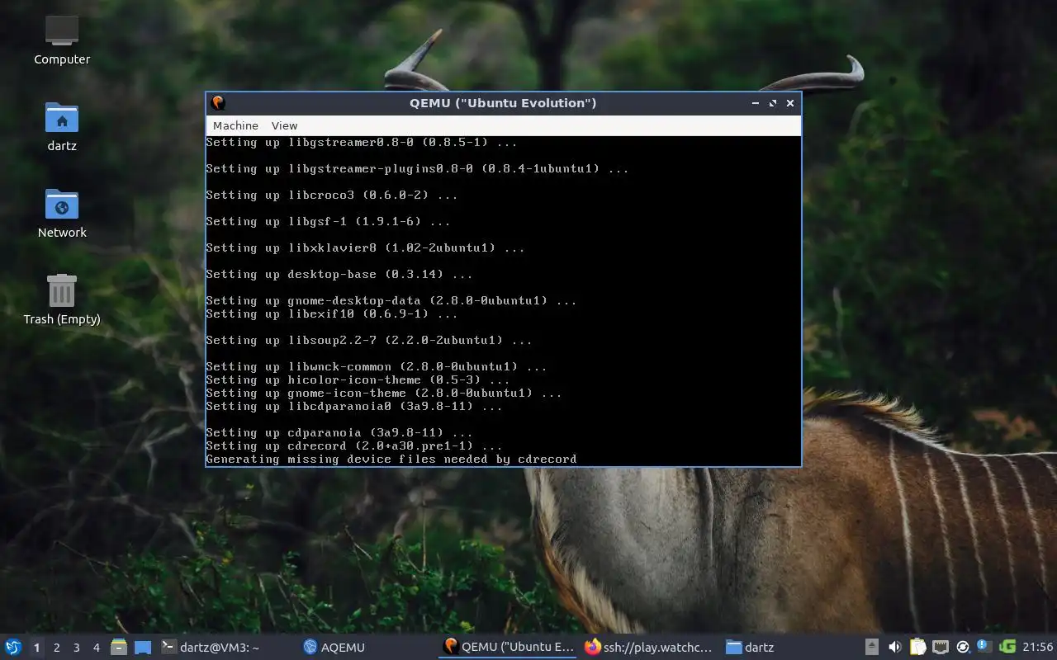This screenshot has height=660, width=1057.
Task: Click the 'Generating missing device files' line
Action: click(391, 459)
